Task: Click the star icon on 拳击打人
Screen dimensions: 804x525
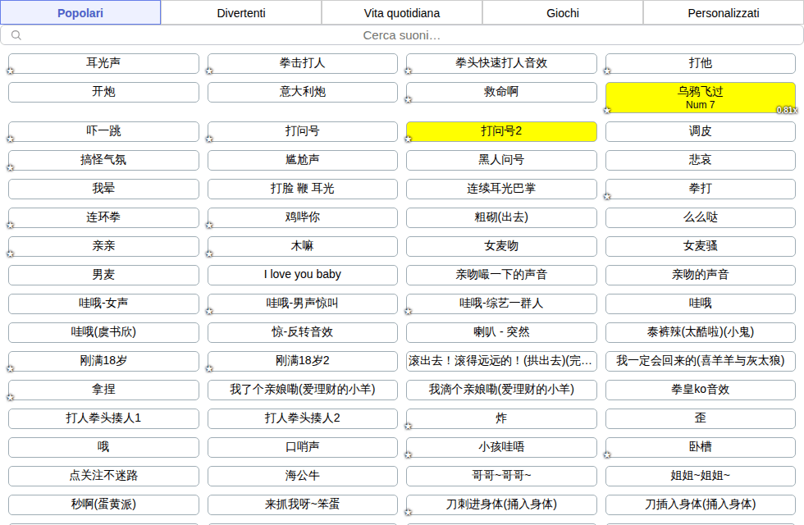Action: 209,71
